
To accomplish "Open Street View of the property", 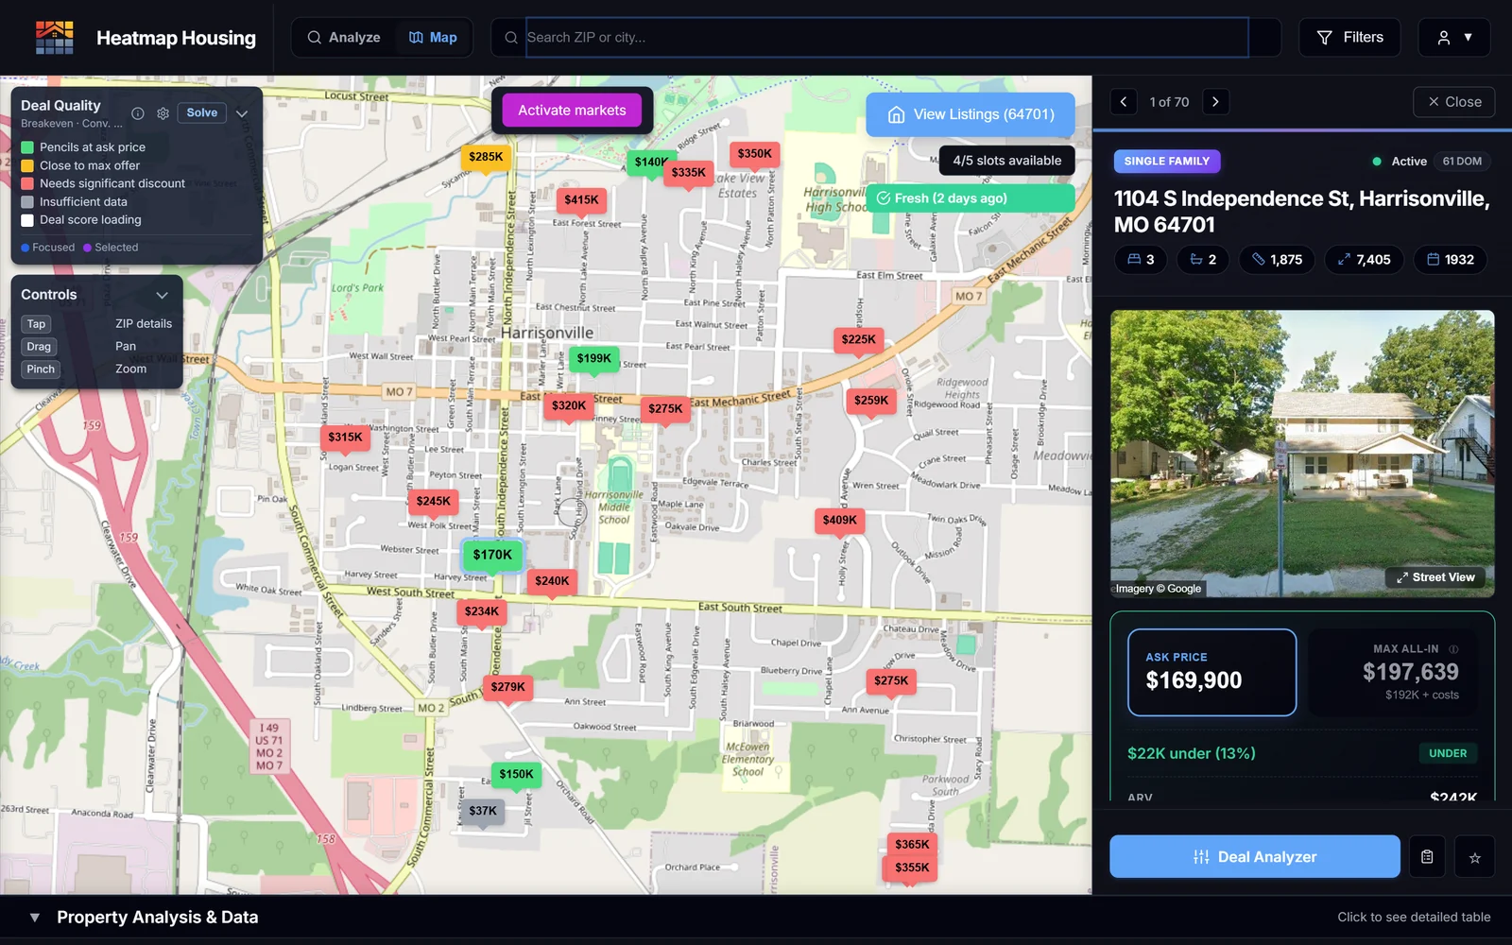I will pyautogui.click(x=1435, y=577).
